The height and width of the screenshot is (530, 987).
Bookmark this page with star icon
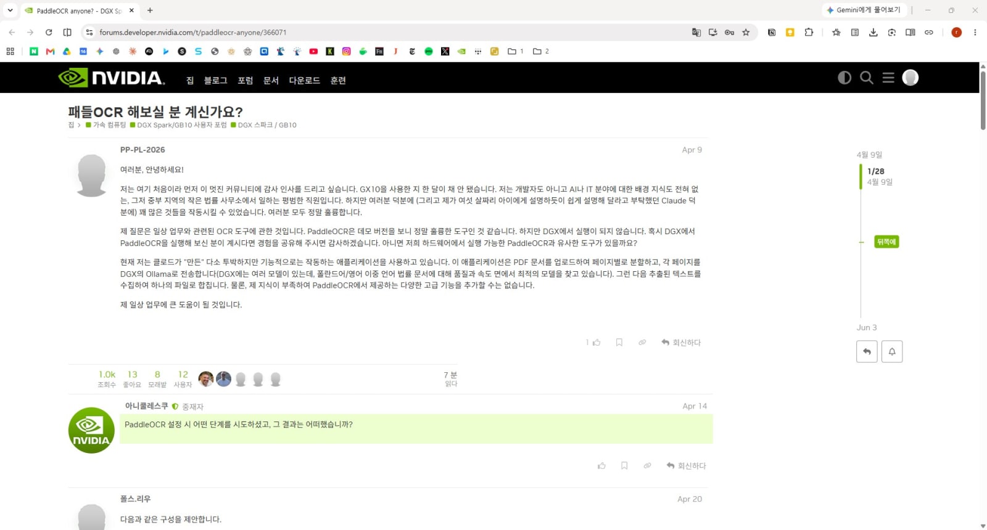pyautogui.click(x=746, y=32)
